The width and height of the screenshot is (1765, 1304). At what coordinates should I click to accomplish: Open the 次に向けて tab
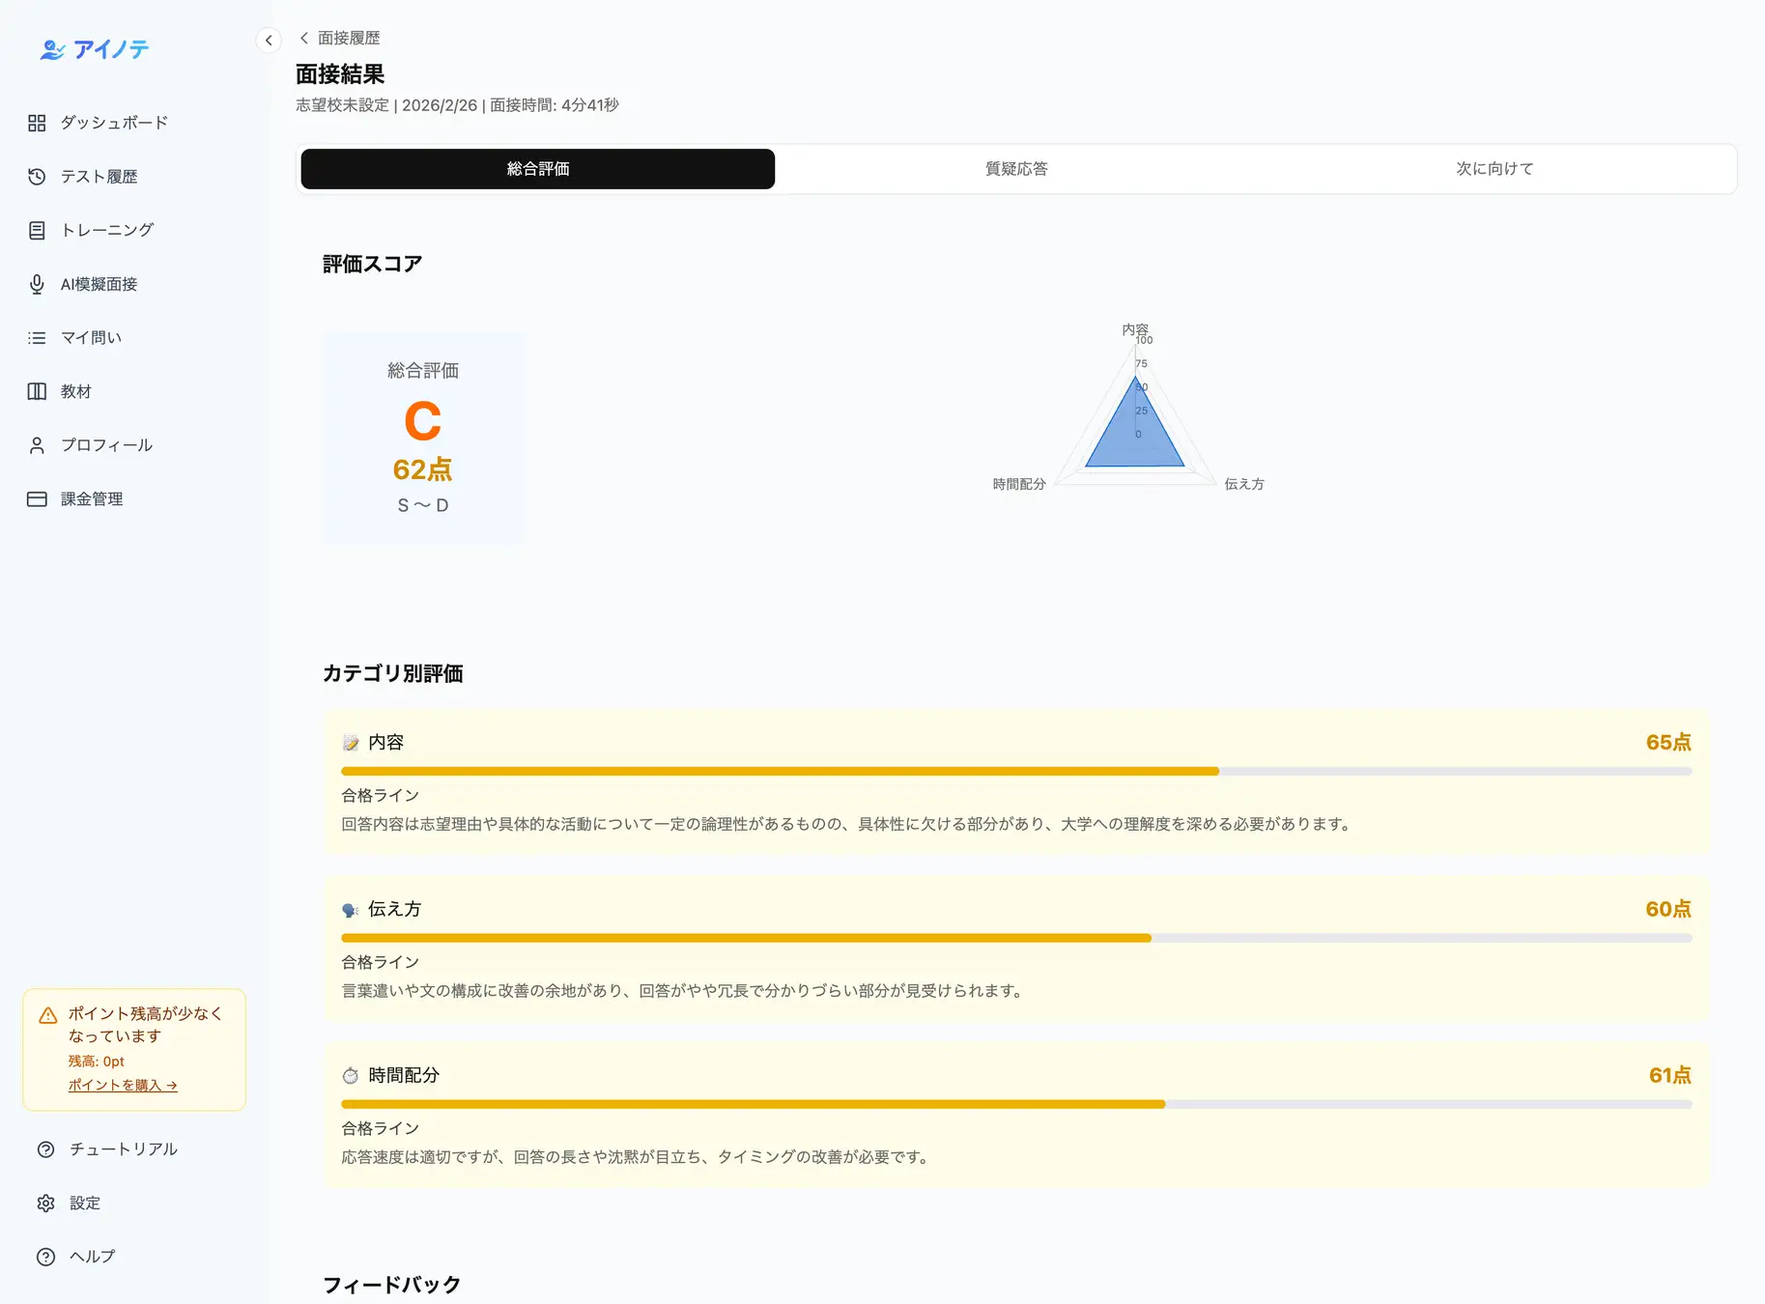point(1494,168)
